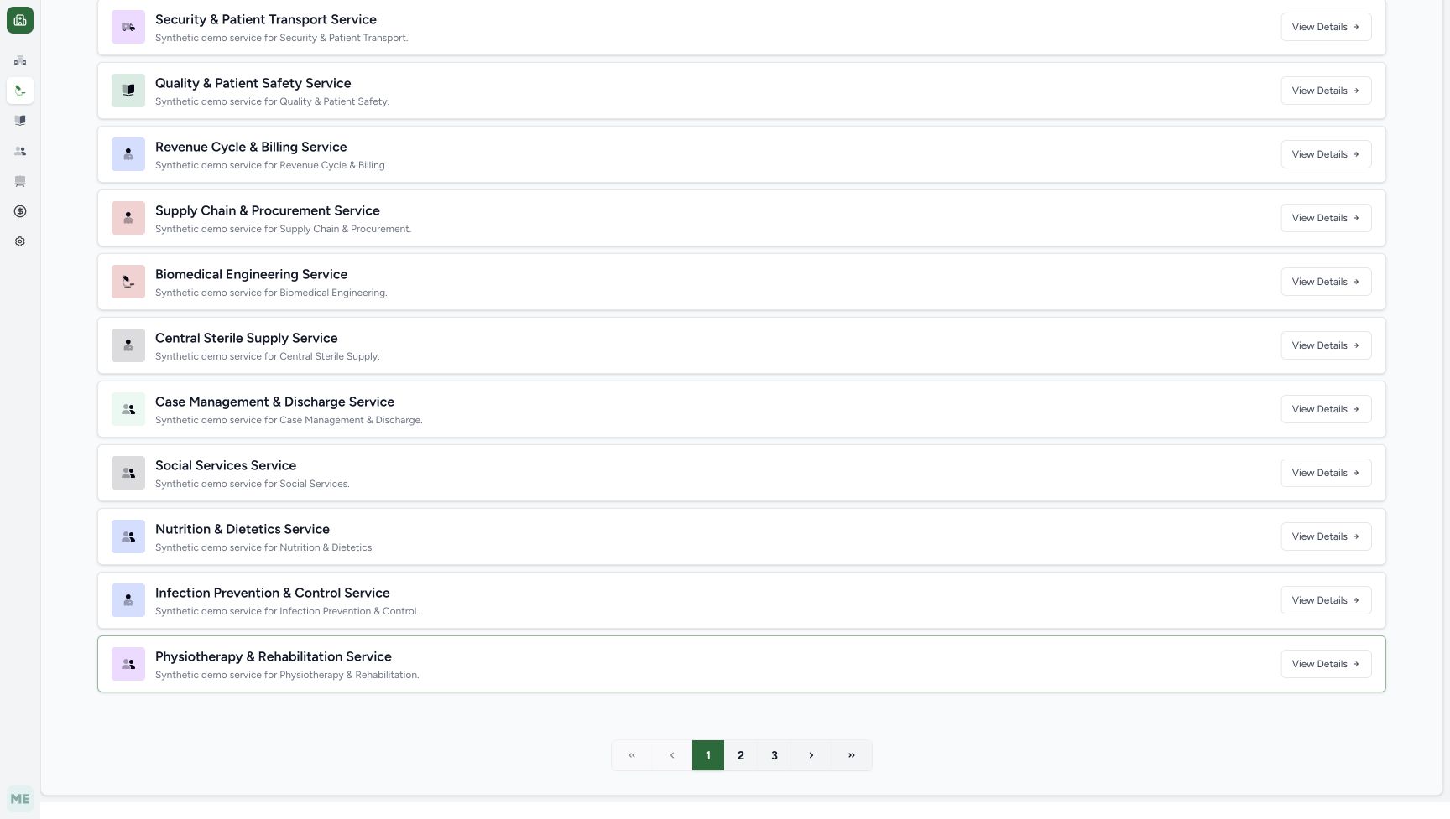Click the Physiotherapy & Rehabilitation people icon
Screen dimensions: 1450x819
(x=128, y=664)
